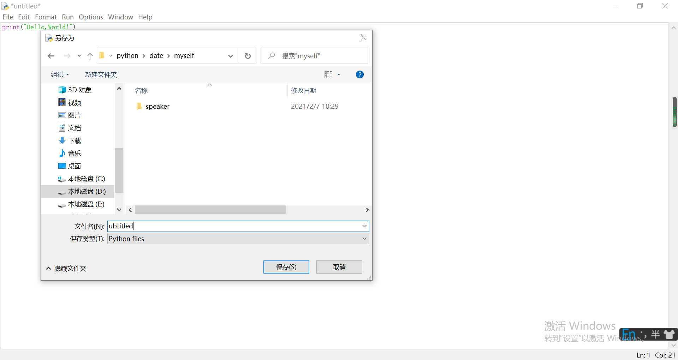This screenshot has height=360, width=678.
Task: Go back with the left arrow button
Action: click(x=51, y=56)
